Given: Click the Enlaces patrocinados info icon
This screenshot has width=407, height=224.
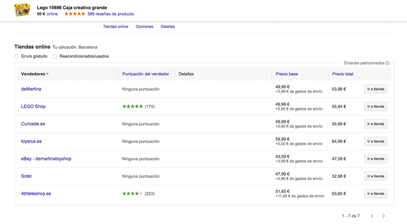Looking at the screenshot, I should (387, 63).
